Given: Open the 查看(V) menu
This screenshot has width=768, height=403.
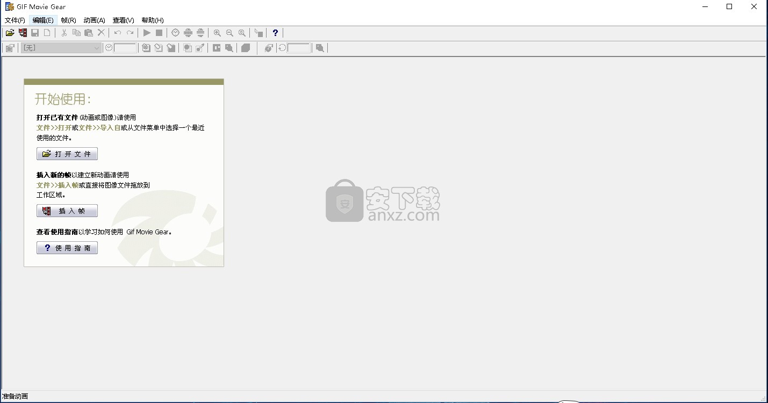Looking at the screenshot, I should [x=123, y=20].
